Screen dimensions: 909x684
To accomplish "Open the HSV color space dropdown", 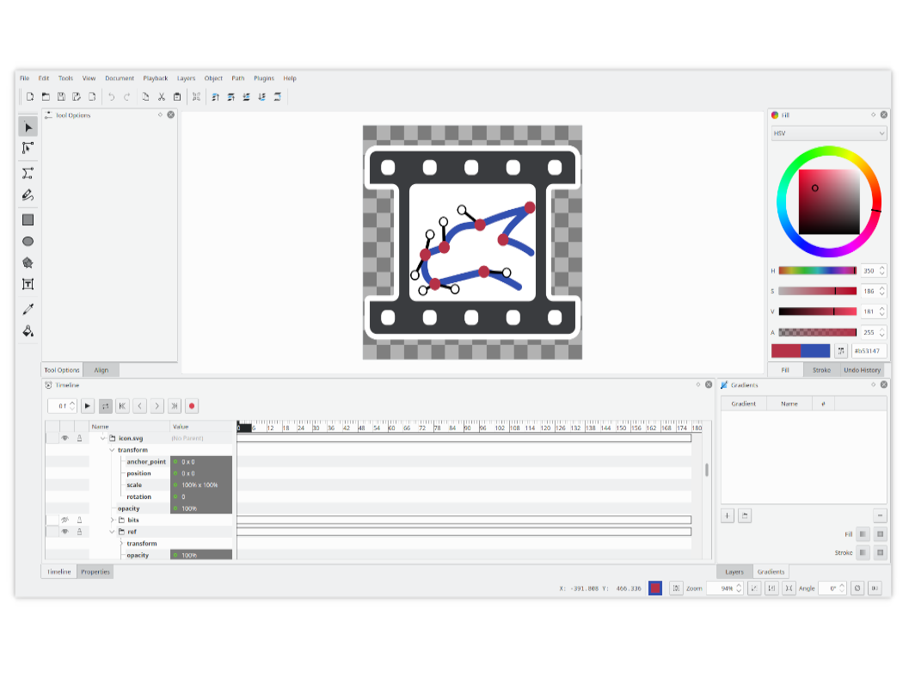I will tap(828, 133).
